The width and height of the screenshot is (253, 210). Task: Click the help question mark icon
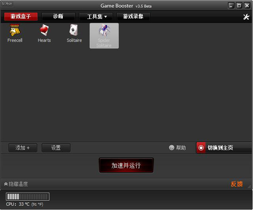coord(172,148)
